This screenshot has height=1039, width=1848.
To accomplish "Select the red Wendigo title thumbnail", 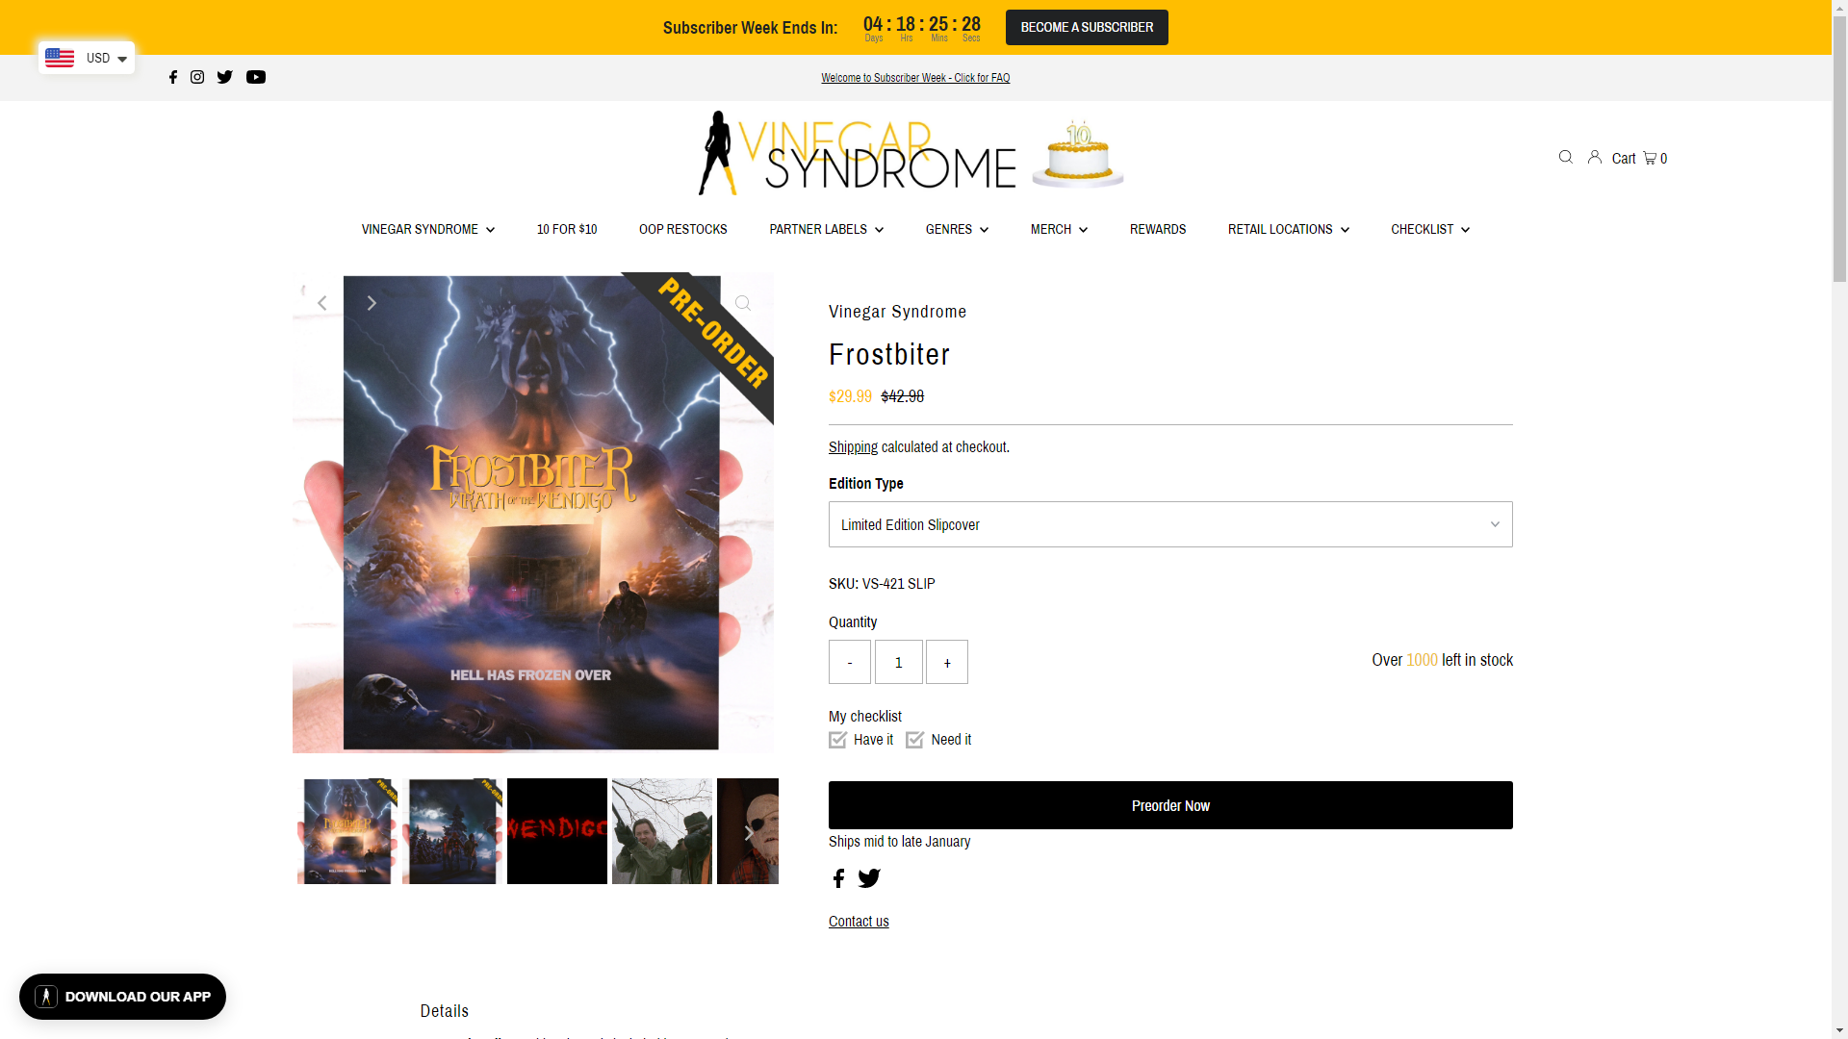I will tap(557, 831).
